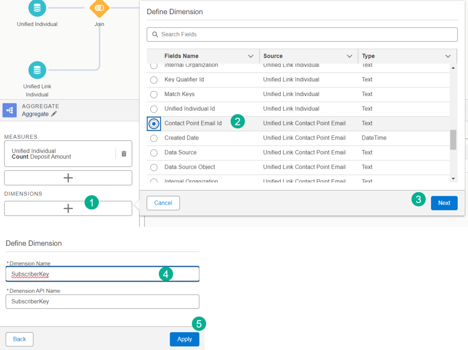Click the Unified Link Individual node icon
468x350 pixels.
tap(37, 70)
